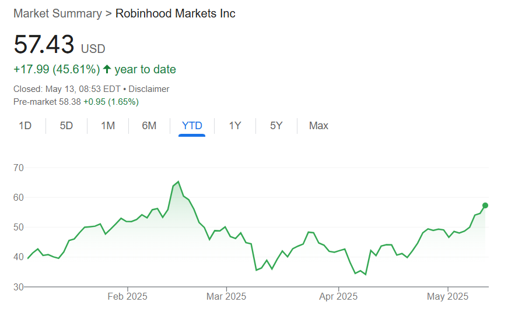Select the YTD tab
Image resolution: width=508 pixels, height=309 pixels.
[x=192, y=126]
